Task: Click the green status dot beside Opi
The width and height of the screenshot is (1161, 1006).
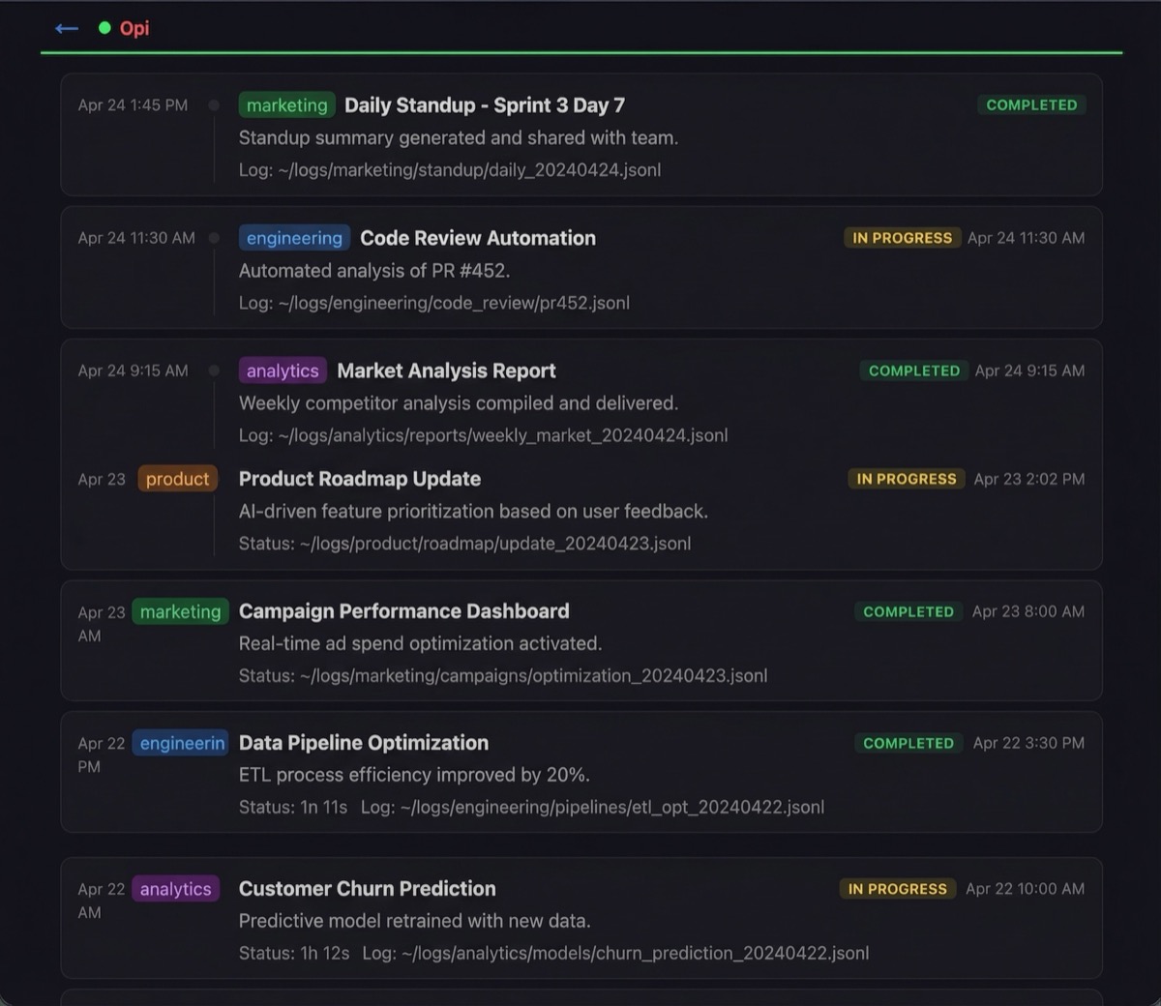Action: 104,28
